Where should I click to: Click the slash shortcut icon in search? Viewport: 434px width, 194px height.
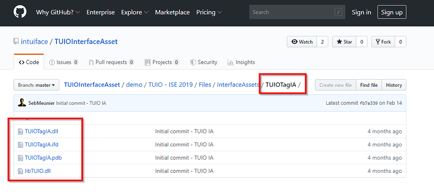point(338,12)
